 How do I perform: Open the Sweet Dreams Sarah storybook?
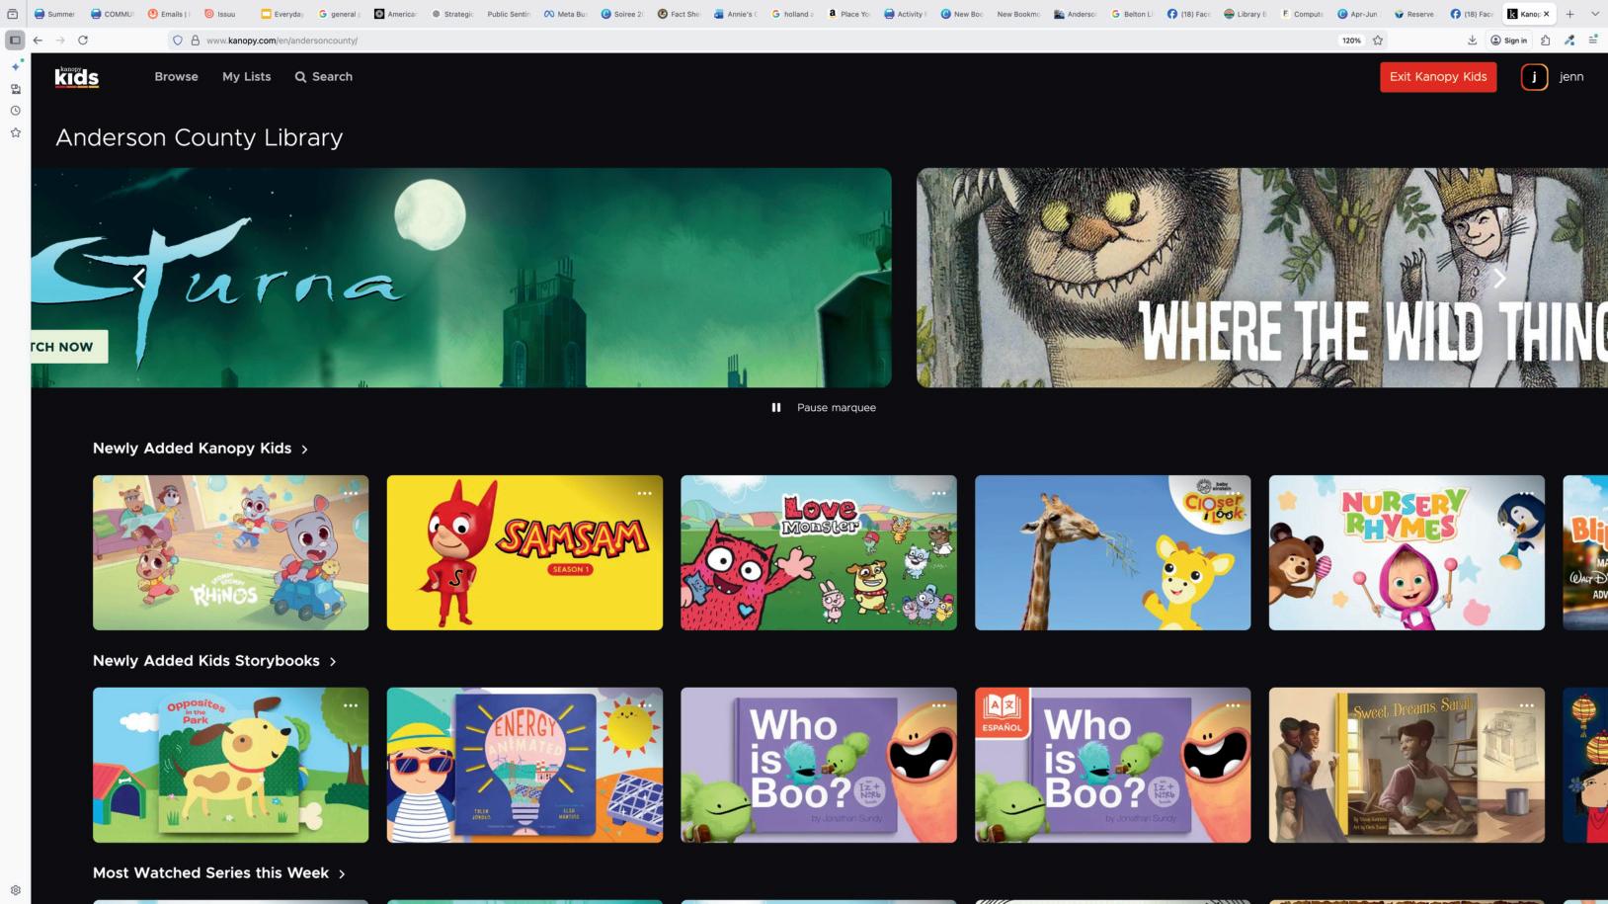[1407, 765]
